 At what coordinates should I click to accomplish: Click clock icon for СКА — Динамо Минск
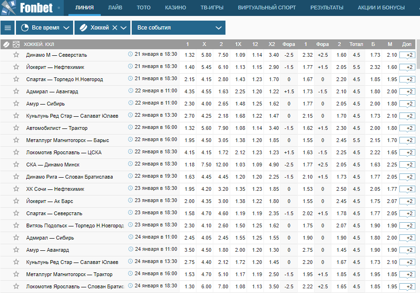tap(130, 164)
